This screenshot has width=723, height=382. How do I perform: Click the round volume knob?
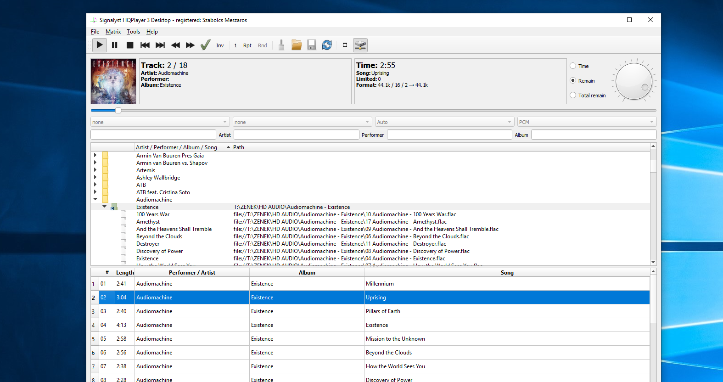[x=634, y=81]
